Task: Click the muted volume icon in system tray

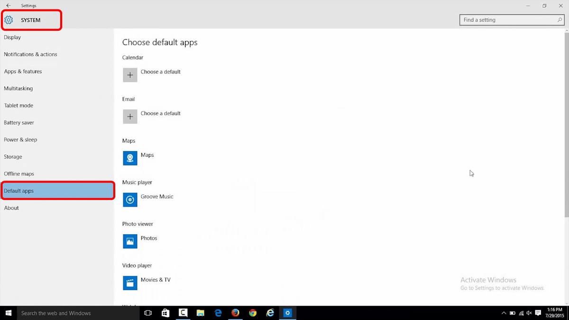Action: coord(529,313)
